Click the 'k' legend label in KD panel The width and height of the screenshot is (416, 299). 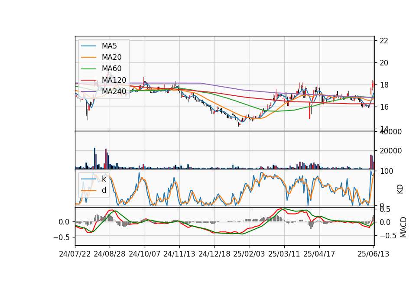104,179
